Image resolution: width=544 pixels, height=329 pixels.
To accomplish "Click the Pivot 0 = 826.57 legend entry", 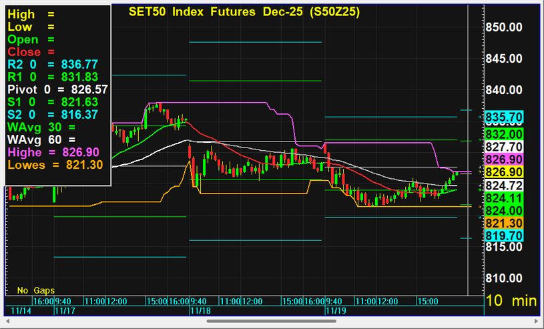I will tap(57, 89).
